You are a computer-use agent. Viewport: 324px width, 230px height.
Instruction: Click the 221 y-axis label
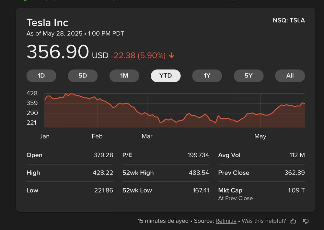click(32, 123)
